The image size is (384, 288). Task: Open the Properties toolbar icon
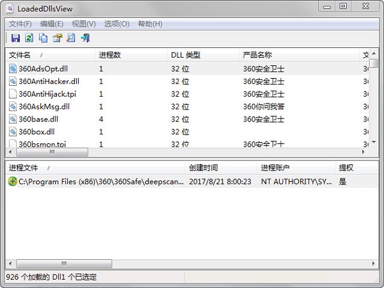pyautogui.click(x=58, y=38)
